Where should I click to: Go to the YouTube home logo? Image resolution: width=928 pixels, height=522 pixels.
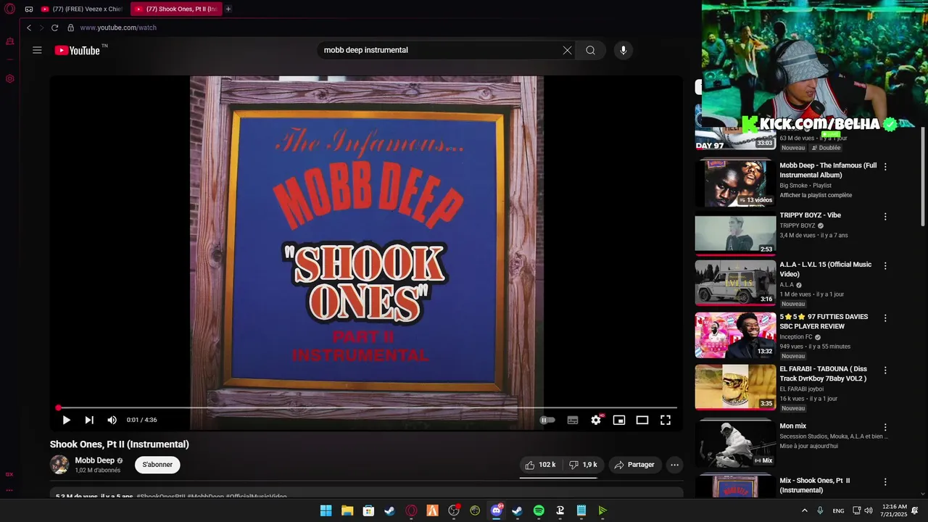[77, 50]
